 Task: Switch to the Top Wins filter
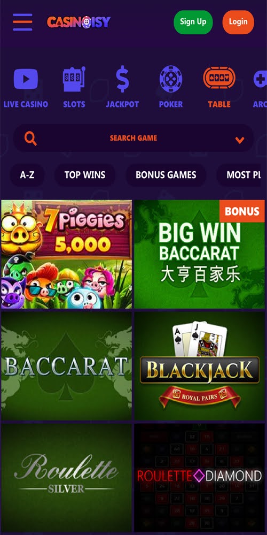[x=85, y=175]
